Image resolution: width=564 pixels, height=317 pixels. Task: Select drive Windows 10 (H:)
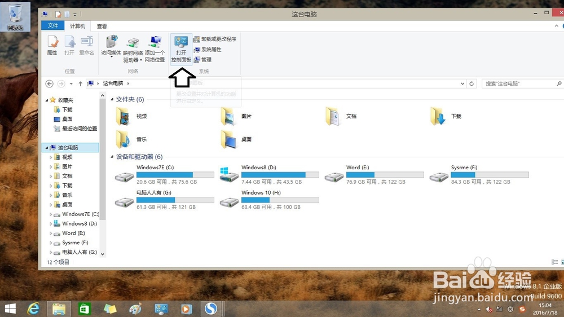[x=270, y=200]
